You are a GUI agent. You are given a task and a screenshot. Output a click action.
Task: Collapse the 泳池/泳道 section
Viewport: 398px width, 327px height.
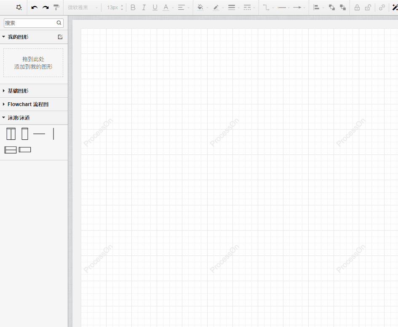[3, 117]
